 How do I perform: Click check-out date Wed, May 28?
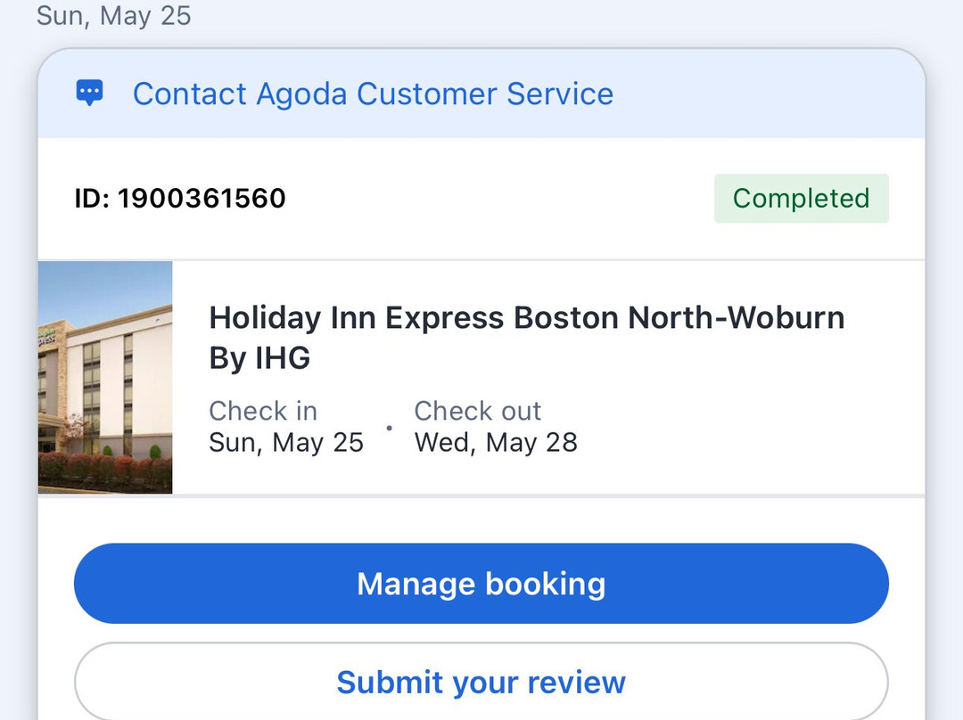point(496,443)
